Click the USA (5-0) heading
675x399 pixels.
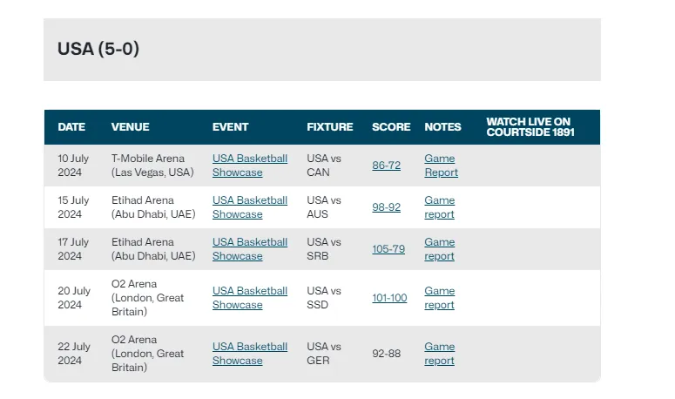(98, 49)
